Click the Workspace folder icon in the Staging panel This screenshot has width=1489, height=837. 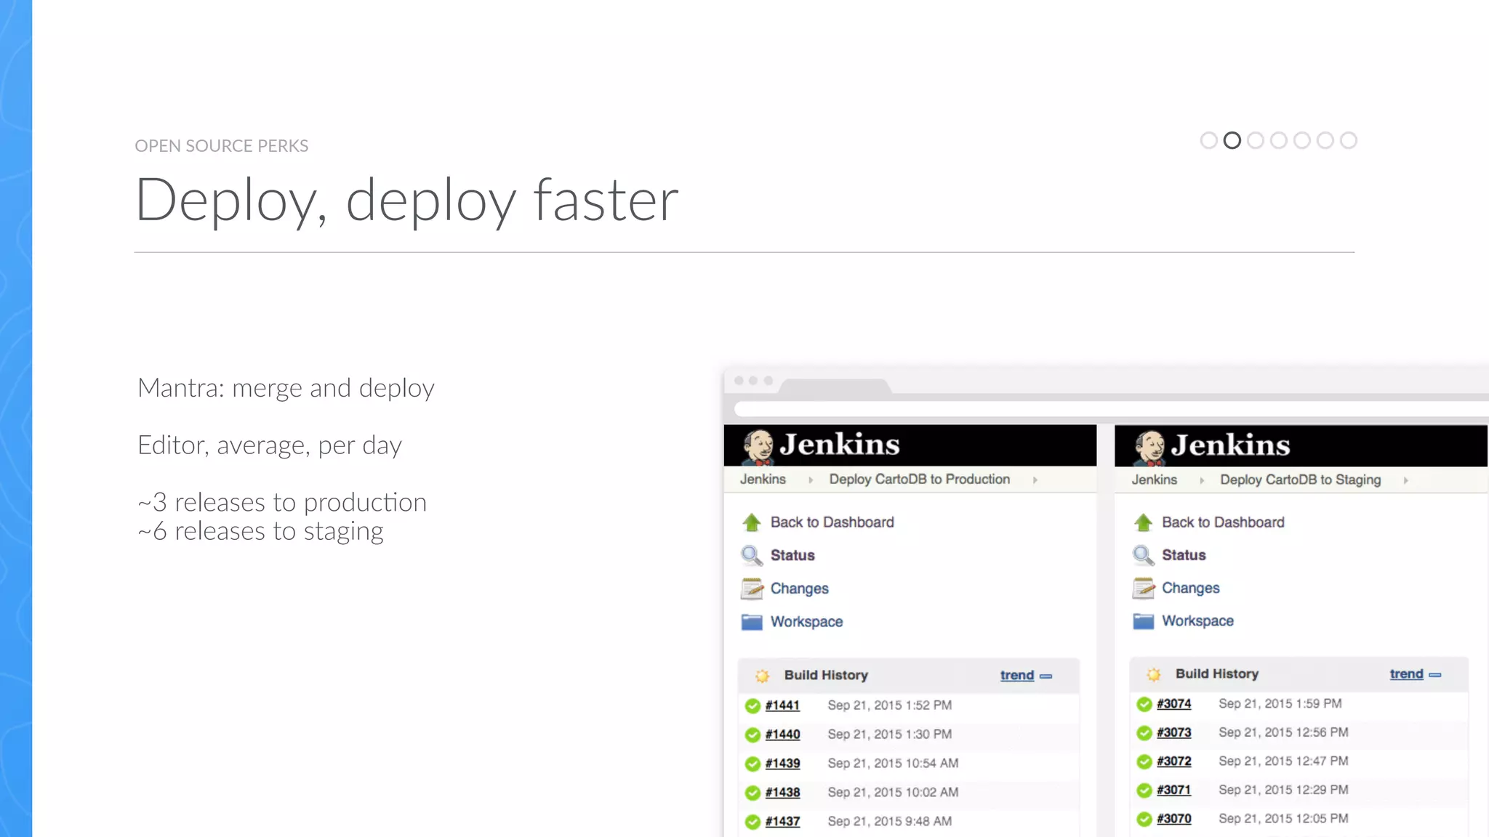[1143, 621]
